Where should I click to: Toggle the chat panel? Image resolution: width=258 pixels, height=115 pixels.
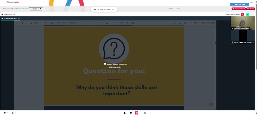pos(131,113)
